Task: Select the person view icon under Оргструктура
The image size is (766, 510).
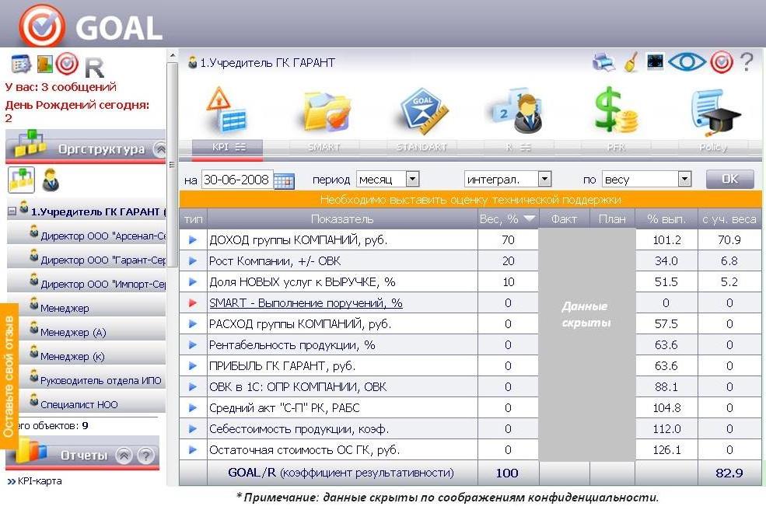Action: (x=51, y=180)
